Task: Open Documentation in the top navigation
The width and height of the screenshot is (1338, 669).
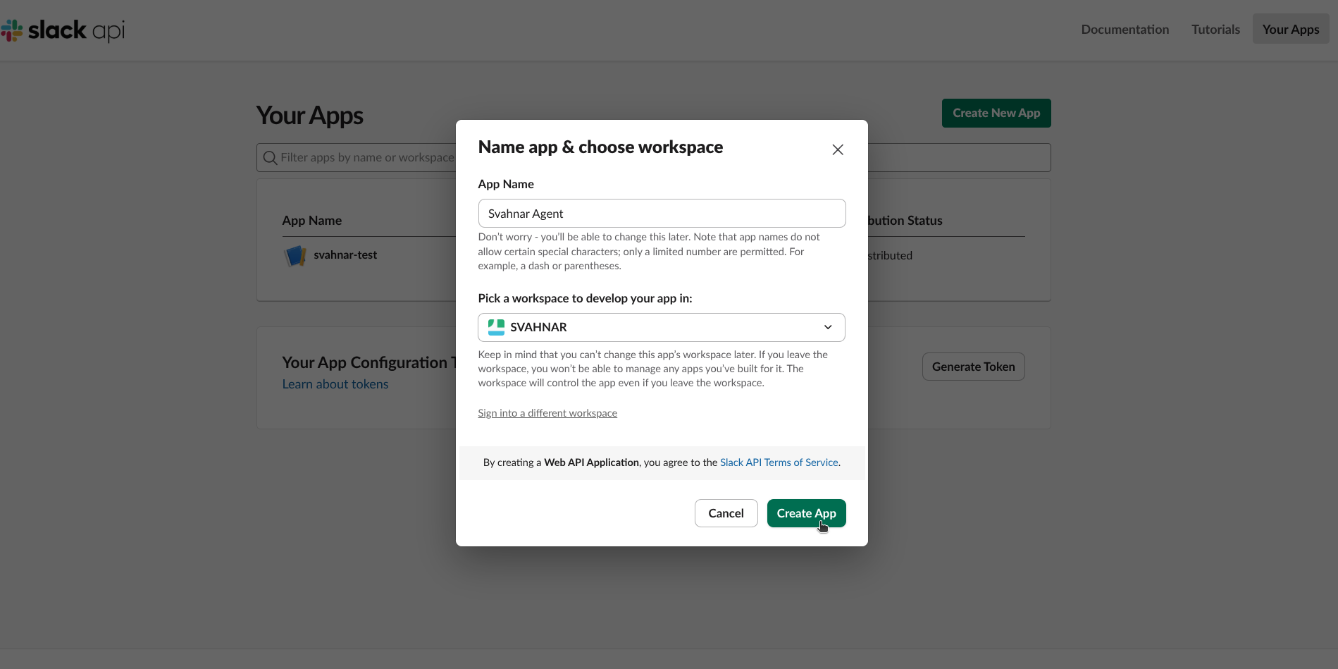Action: point(1125,30)
